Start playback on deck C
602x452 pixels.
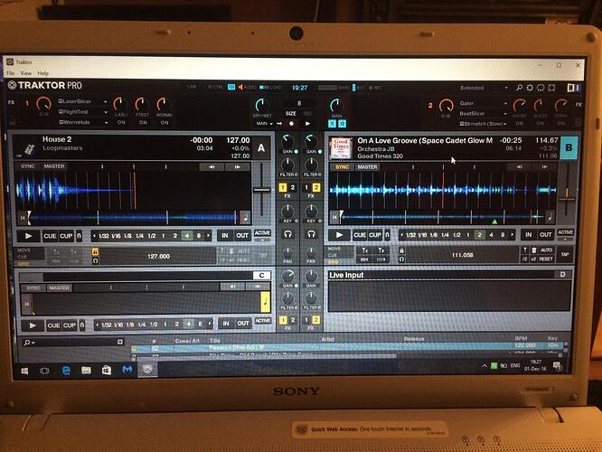[33, 325]
